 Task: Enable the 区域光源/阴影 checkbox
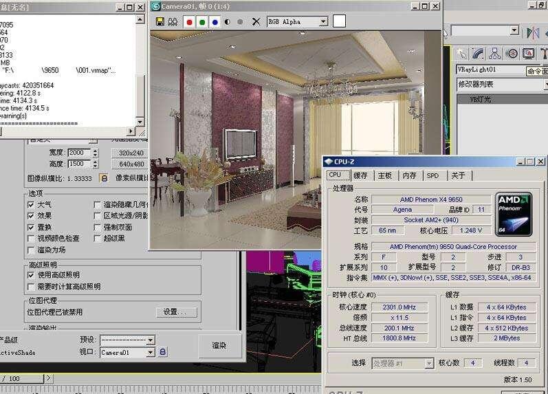click(x=98, y=216)
